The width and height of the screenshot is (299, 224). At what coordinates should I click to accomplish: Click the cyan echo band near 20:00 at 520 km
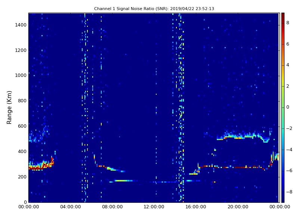244,136
